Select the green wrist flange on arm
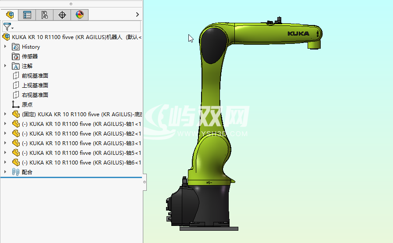Viewport: 393px width, 243px height. tap(314, 45)
